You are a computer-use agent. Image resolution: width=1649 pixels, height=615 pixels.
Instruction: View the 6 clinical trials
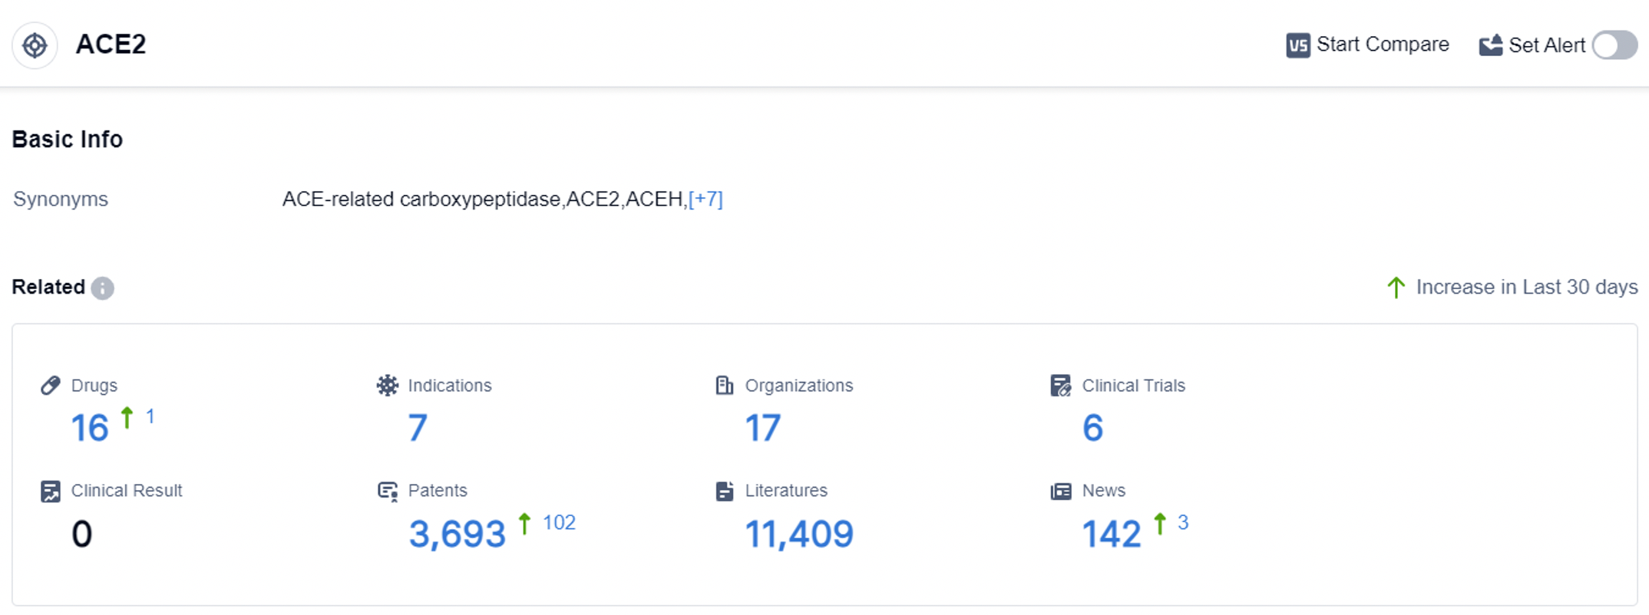pyautogui.click(x=1092, y=428)
